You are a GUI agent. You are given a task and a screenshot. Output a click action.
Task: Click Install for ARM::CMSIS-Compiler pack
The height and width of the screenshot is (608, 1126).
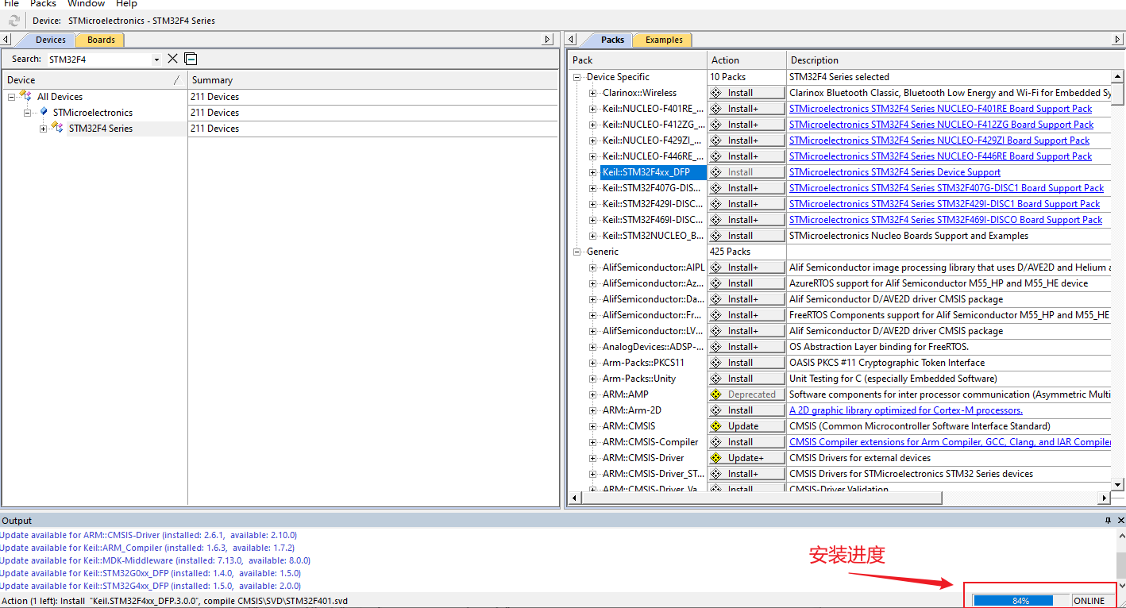click(x=746, y=442)
